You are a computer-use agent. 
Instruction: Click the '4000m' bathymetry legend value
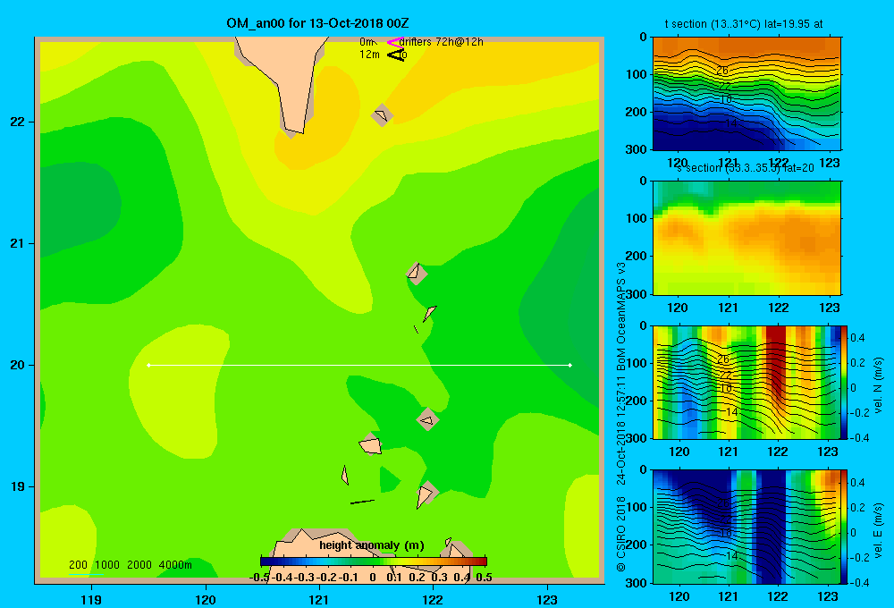point(175,565)
